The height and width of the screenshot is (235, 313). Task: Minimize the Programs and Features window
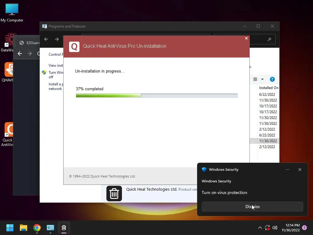(x=245, y=26)
